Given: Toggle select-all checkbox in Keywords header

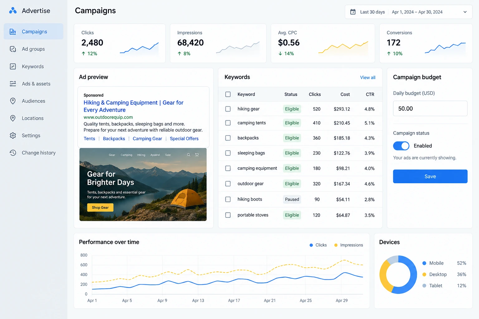Looking at the screenshot, I should tap(228, 94).
